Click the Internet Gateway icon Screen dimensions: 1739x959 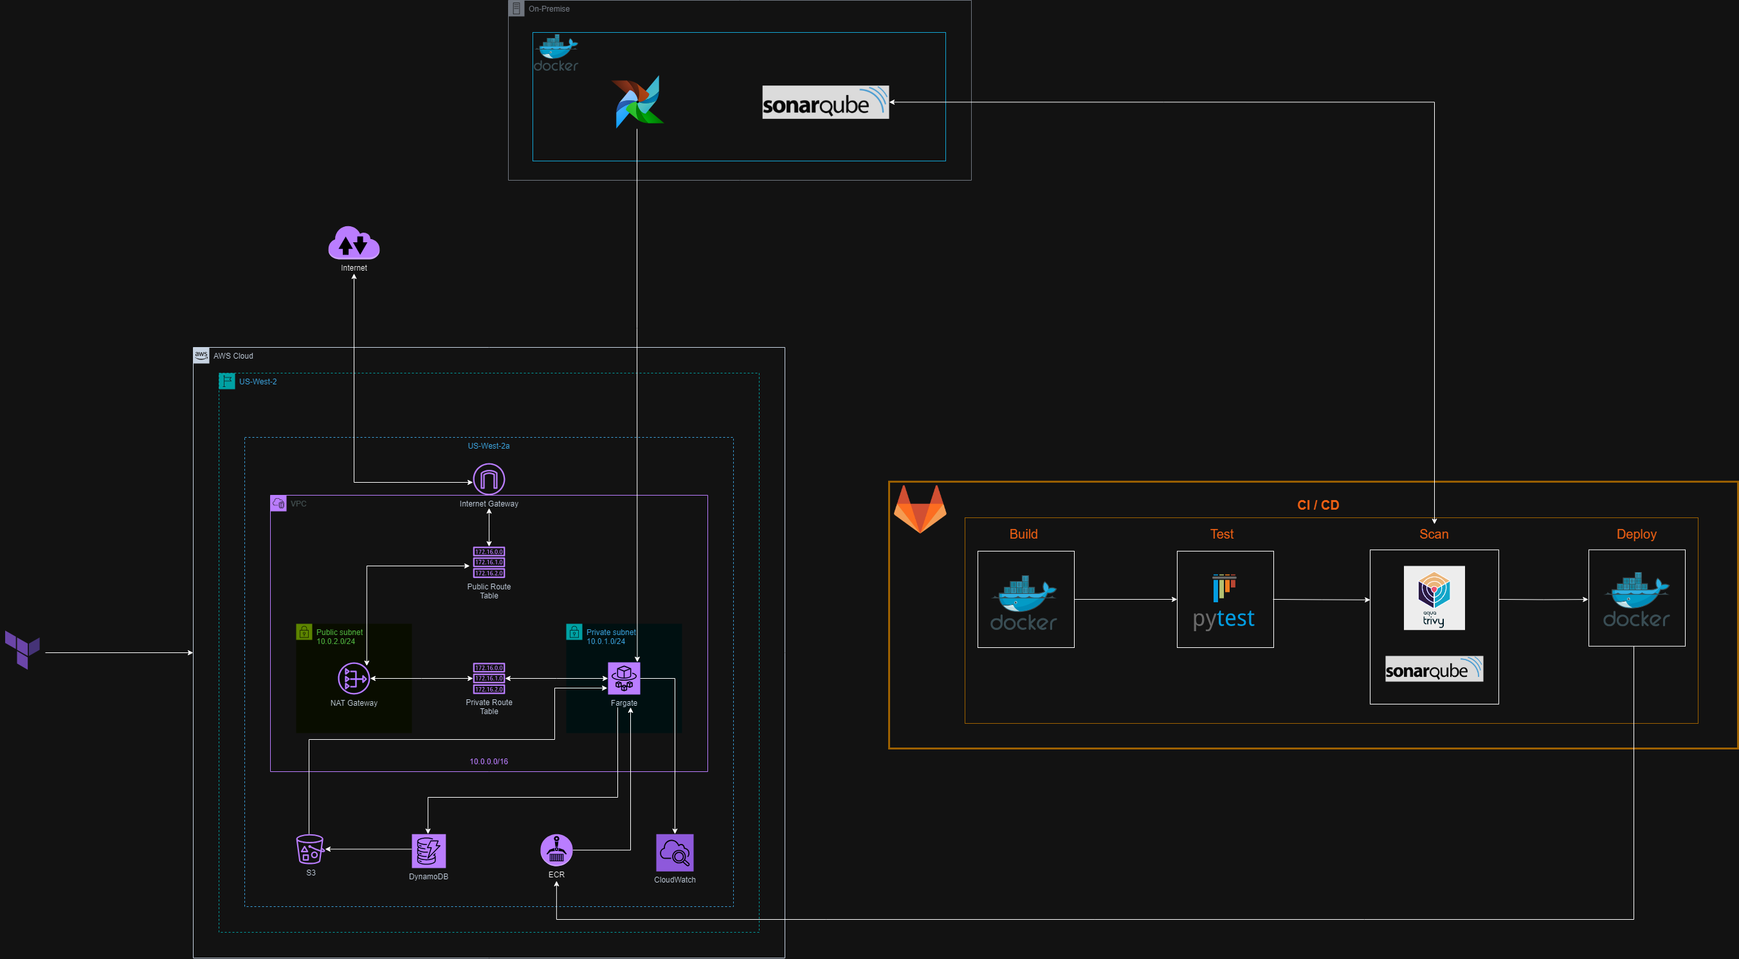pyautogui.click(x=489, y=479)
